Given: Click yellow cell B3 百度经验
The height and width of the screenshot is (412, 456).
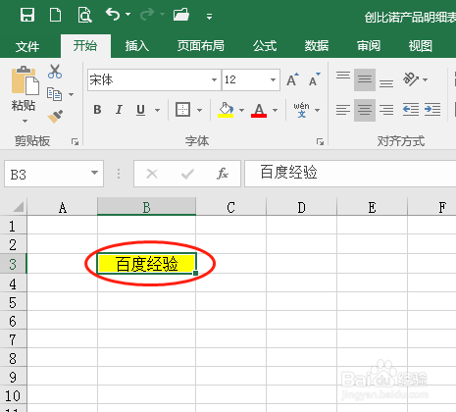Looking at the screenshot, I should (x=146, y=264).
